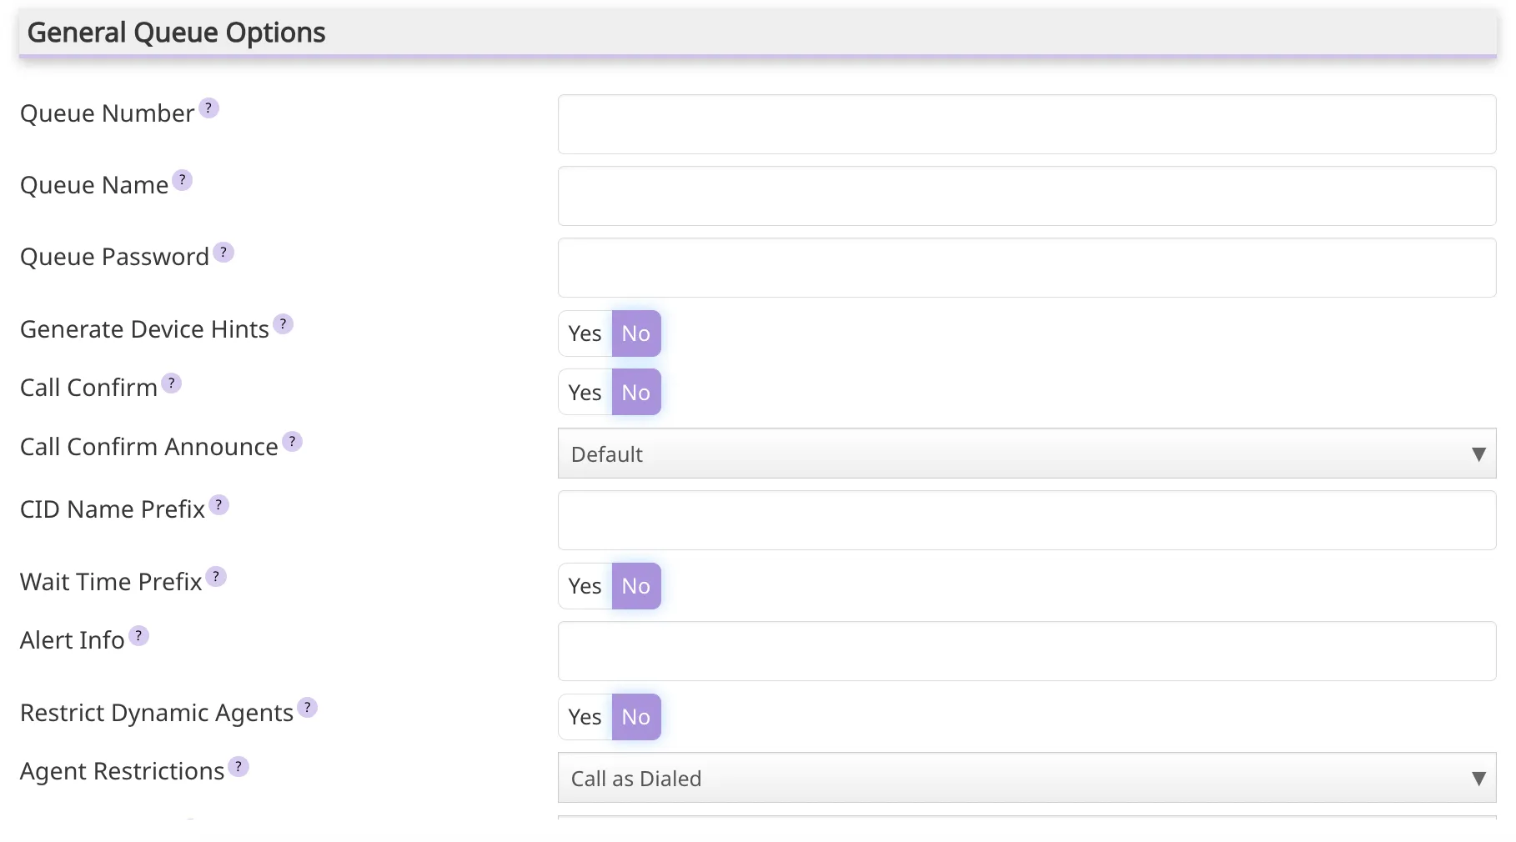Focus the Queue Name input box
The width and height of the screenshot is (1516, 842).
click(1027, 196)
